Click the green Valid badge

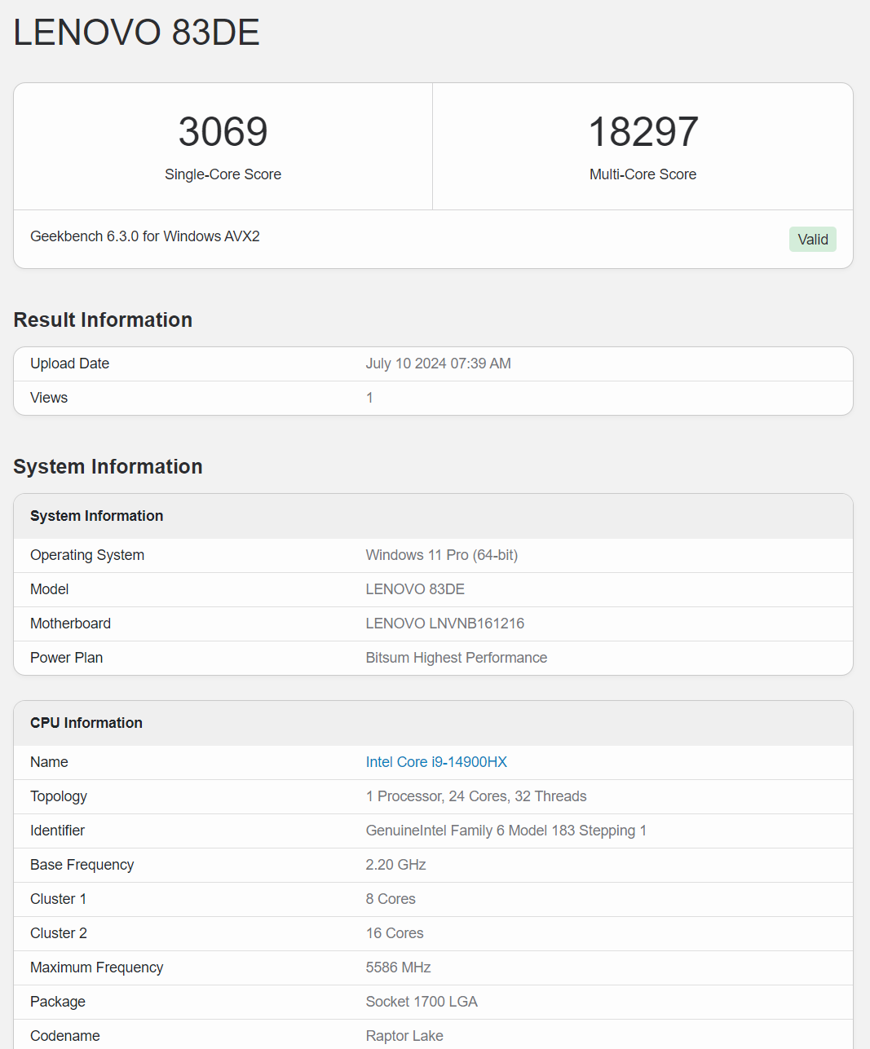click(813, 239)
